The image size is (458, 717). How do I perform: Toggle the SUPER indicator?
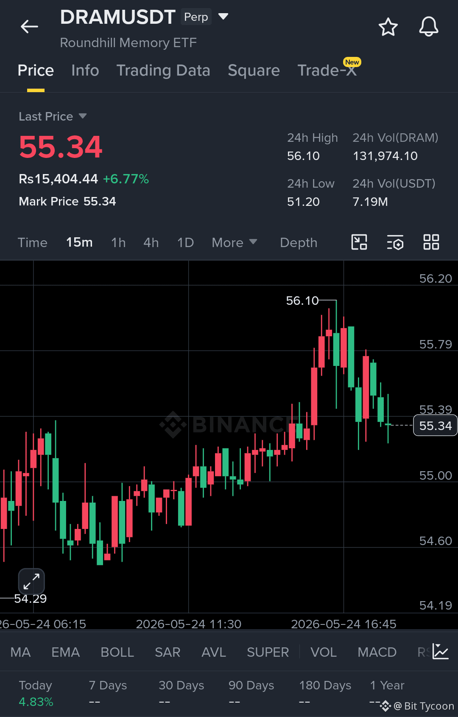click(268, 652)
